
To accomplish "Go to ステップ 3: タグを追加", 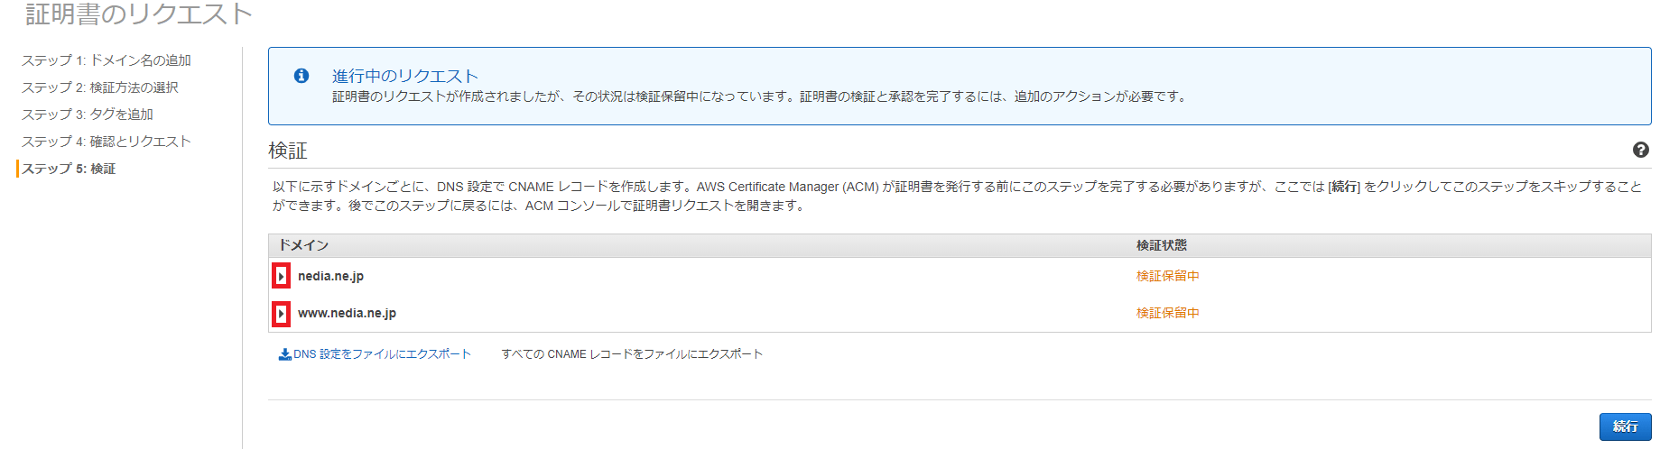I will click(88, 115).
